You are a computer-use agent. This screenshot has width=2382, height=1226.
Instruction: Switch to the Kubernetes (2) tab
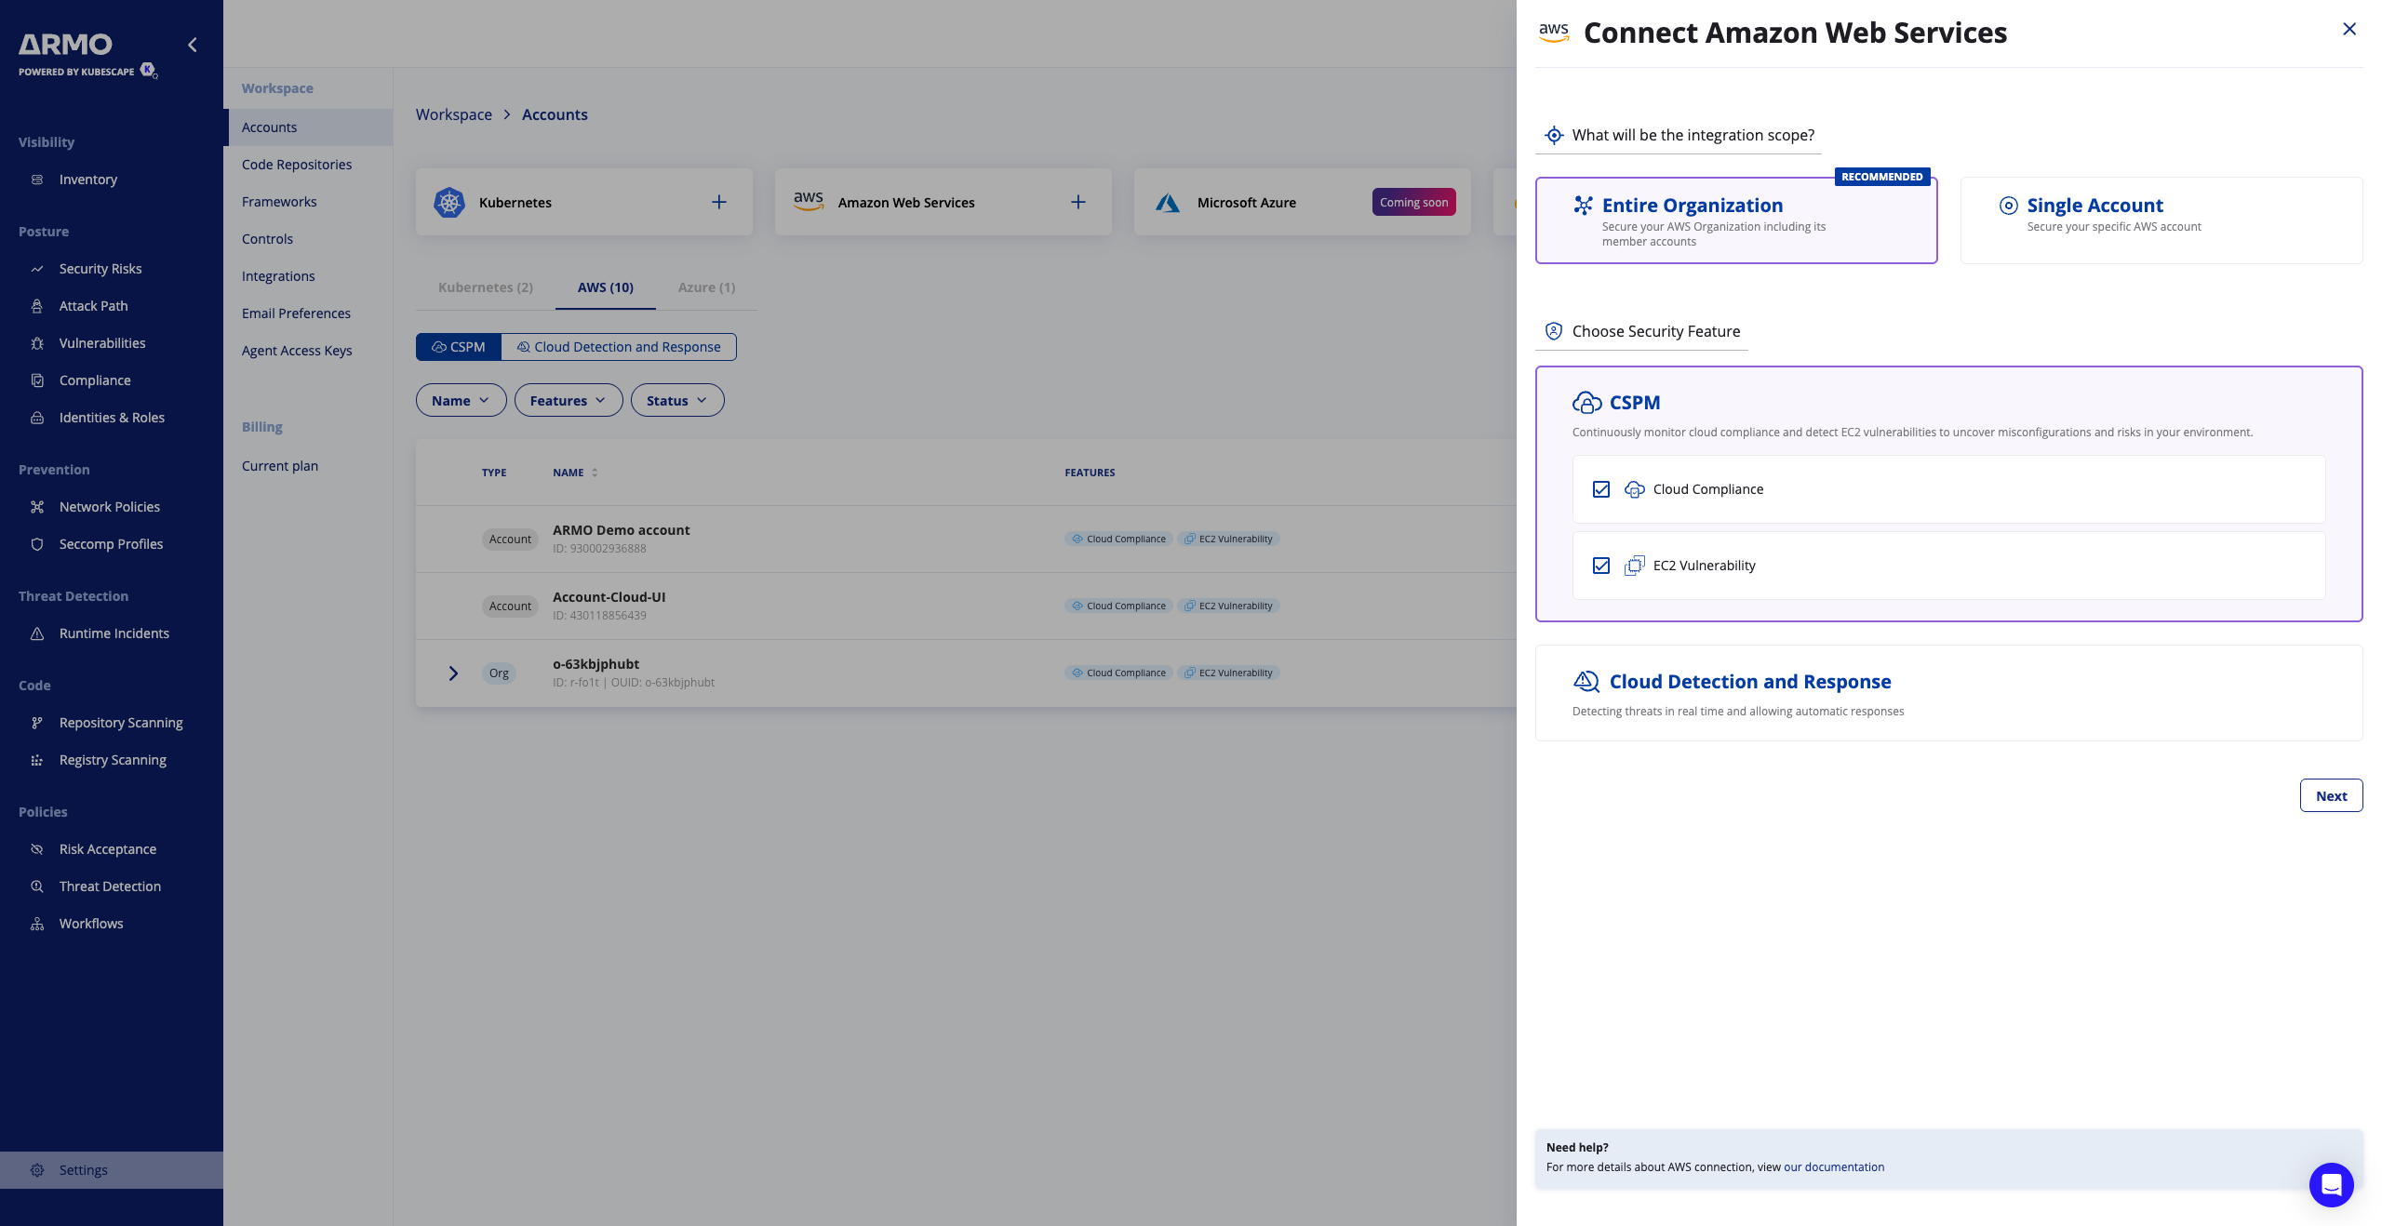pyautogui.click(x=485, y=287)
